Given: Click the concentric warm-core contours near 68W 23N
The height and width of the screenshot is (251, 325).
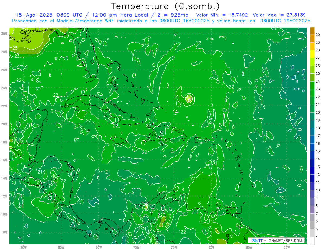Looking at the screenshot, I should point(189,99).
